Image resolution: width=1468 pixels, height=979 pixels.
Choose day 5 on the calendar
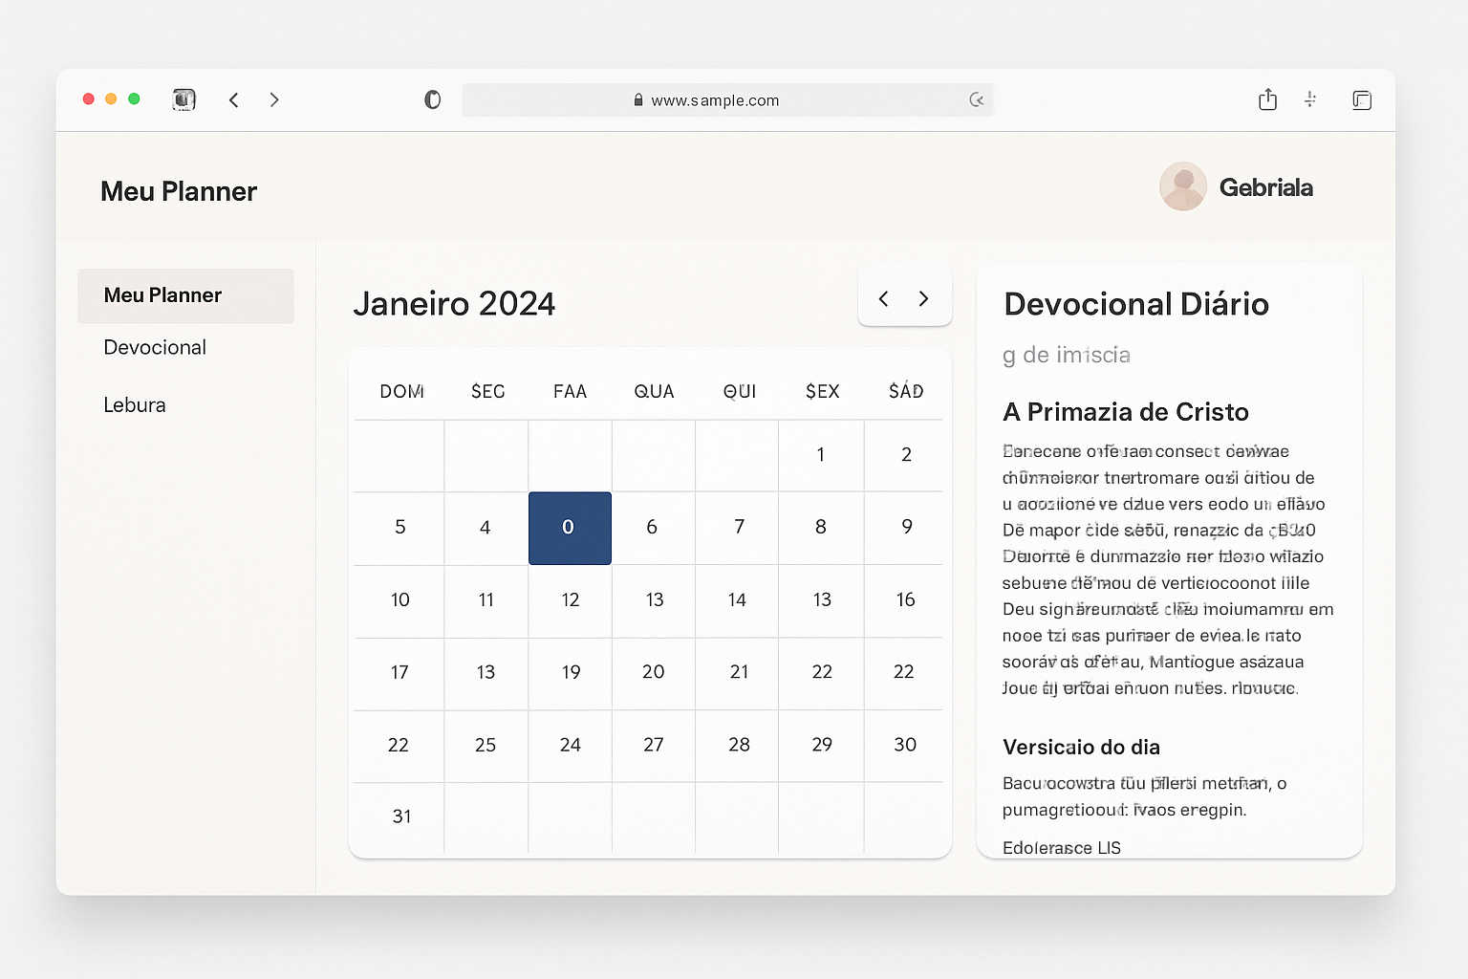[x=399, y=528]
